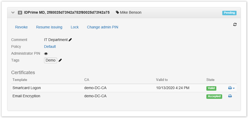The height and width of the screenshot is (118, 248).
Task: Print the Smartcard Logon certificate
Action: coord(230,88)
